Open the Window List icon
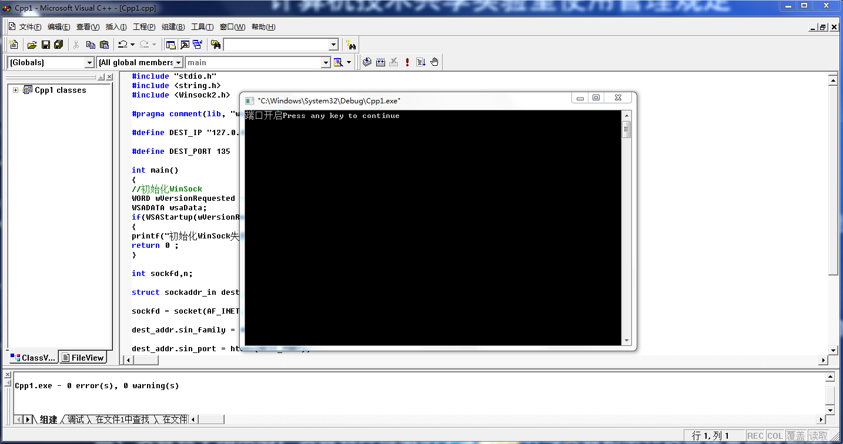Image resolution: width=843 pixels, height=444 pixels. pyautogui.click(x=198, y=45)
